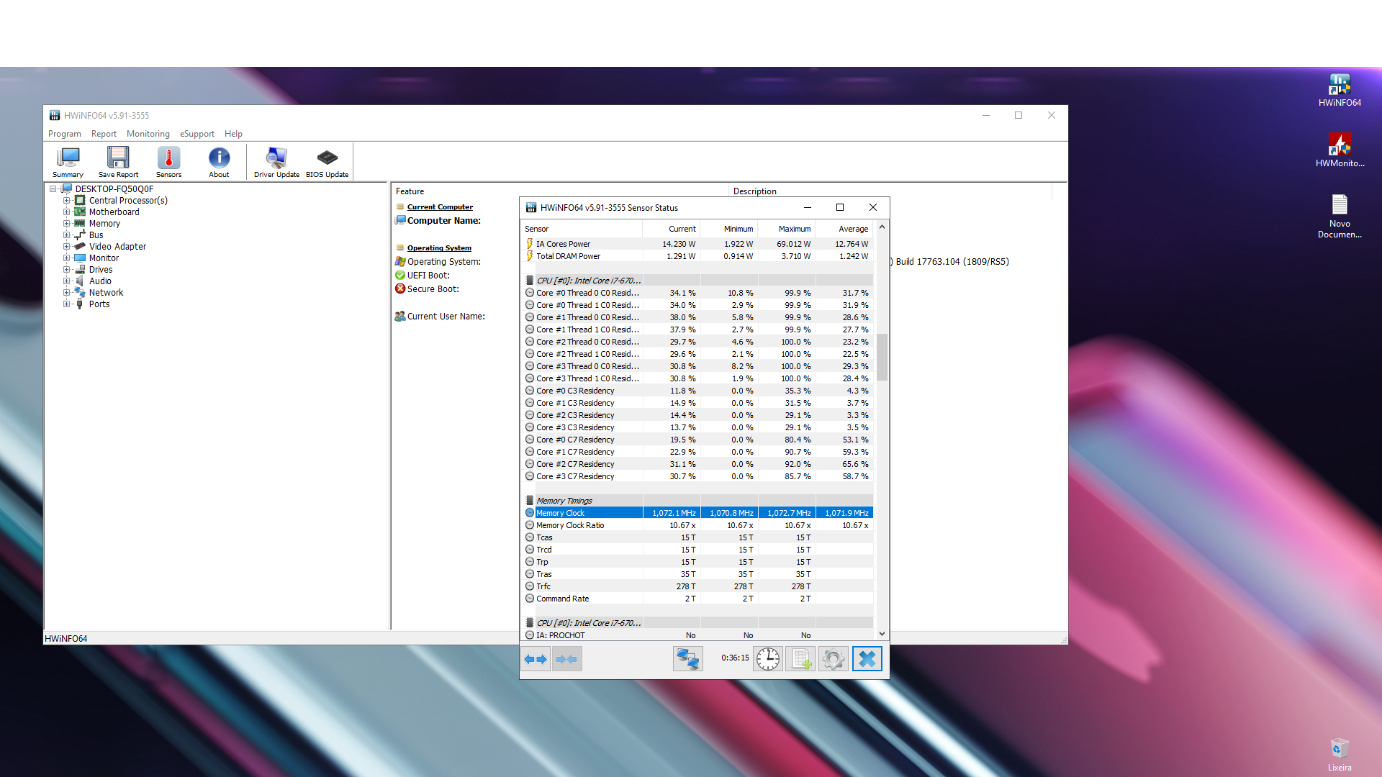The image size is (1382, 777).
Task: Click the Minimum column header
Action: [x=729, y=229]
